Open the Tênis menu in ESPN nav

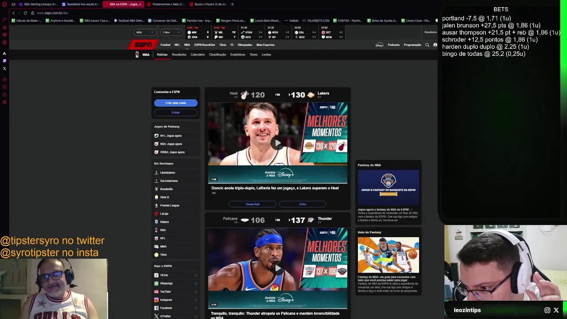tap(223, 45)
